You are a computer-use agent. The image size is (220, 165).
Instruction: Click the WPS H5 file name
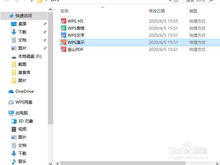click(75, 21)
